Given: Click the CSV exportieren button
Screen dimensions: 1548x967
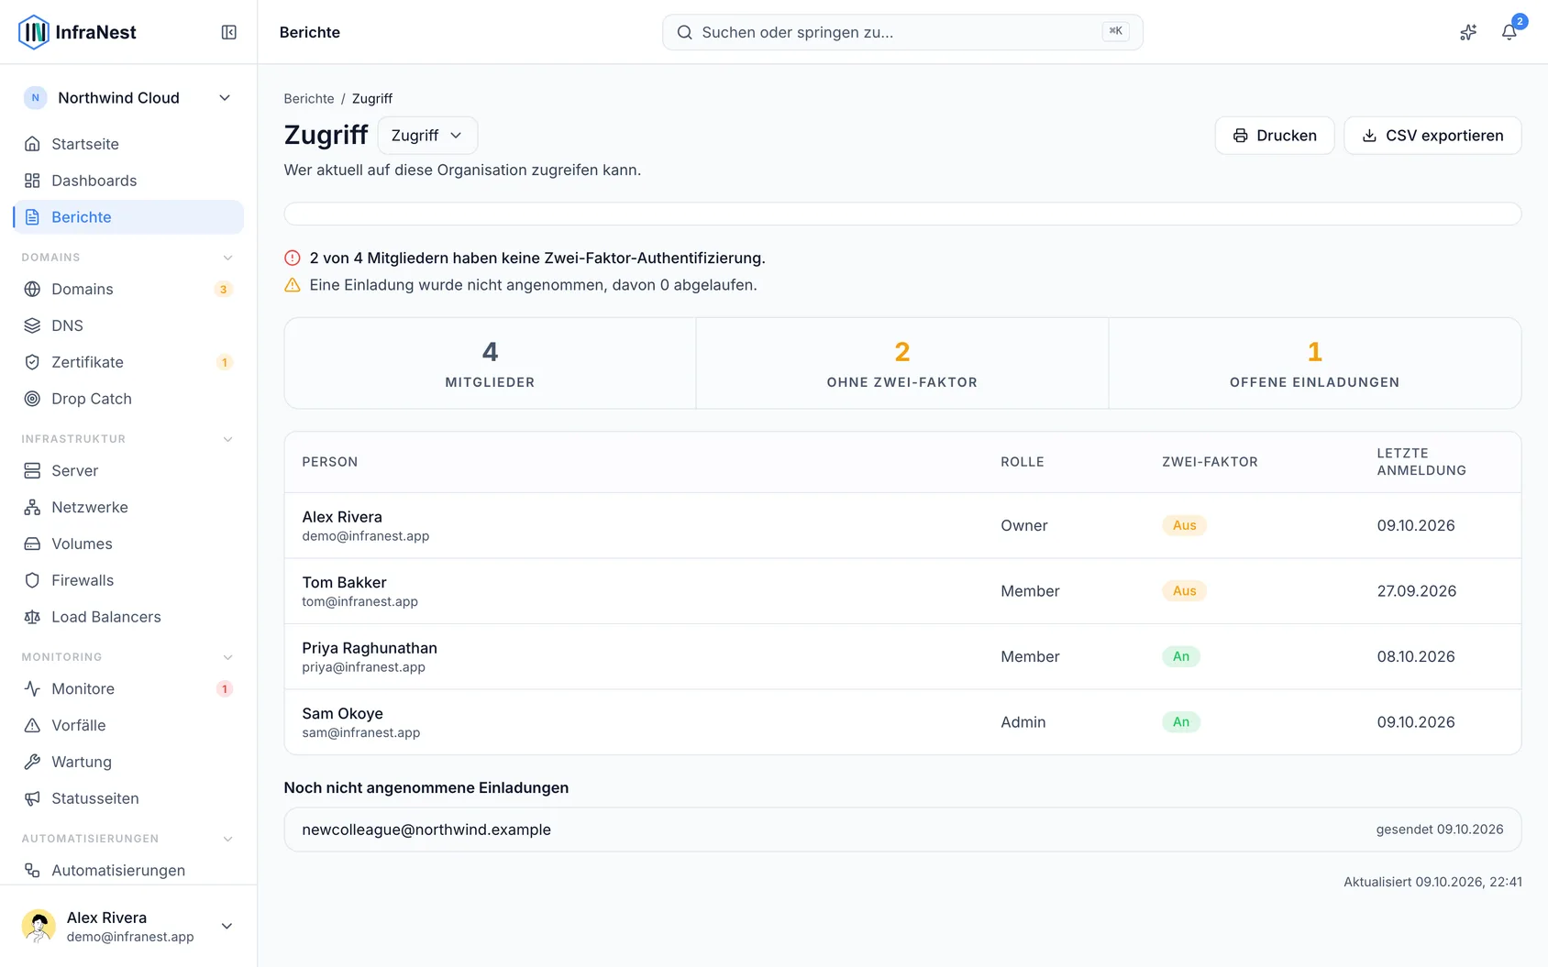Looking at the screenshot, I should click(1432, 136).
